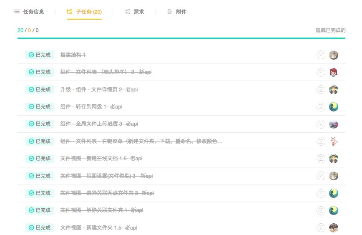Click the dashed calendar icon for 搭建结构 1
Viewport: 362px width, 235px height.
point(321,55)
